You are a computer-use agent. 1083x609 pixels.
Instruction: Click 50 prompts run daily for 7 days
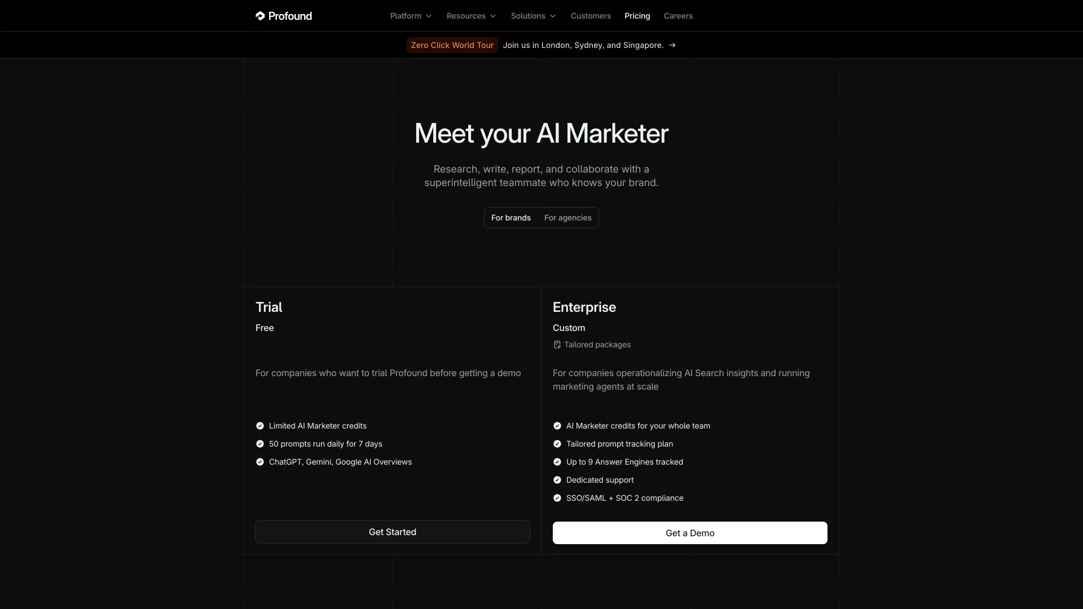coord(325,444)
